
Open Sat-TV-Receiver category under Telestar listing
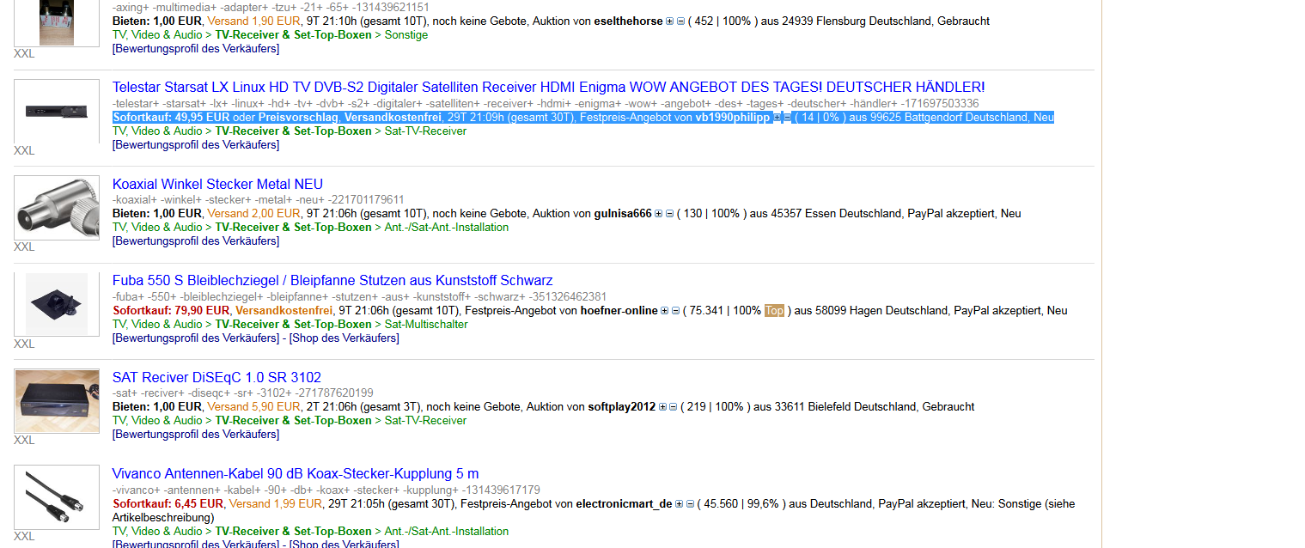click(426, 131)
